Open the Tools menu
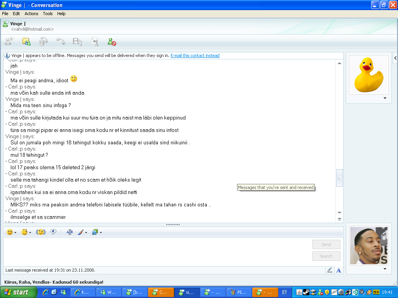398x298 pixels. coord(48,14)
